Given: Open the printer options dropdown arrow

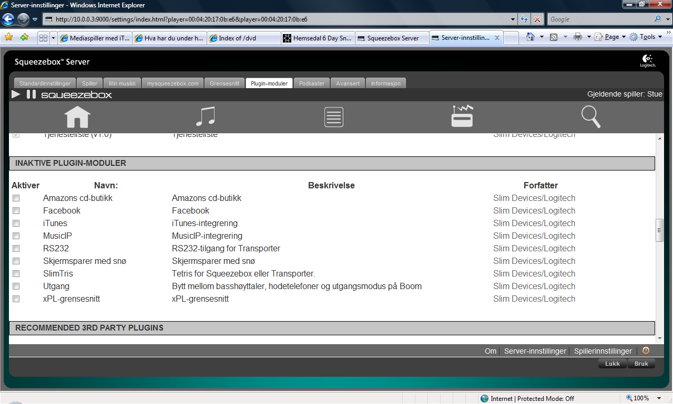Looking at the screenshot, I should (589, 37).
